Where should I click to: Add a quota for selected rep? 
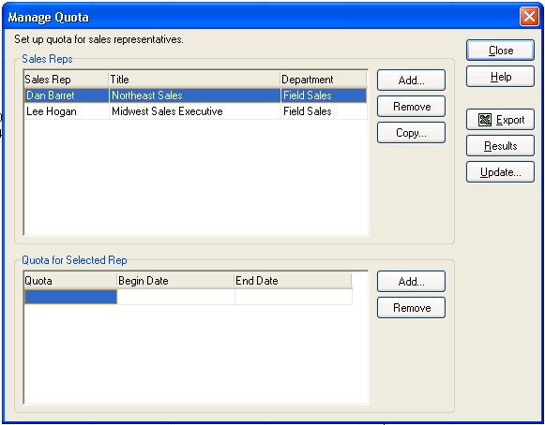[x=411, y=282]
